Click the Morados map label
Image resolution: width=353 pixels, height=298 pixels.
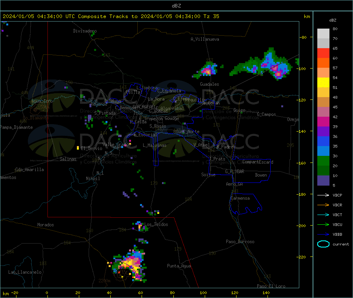45,225
